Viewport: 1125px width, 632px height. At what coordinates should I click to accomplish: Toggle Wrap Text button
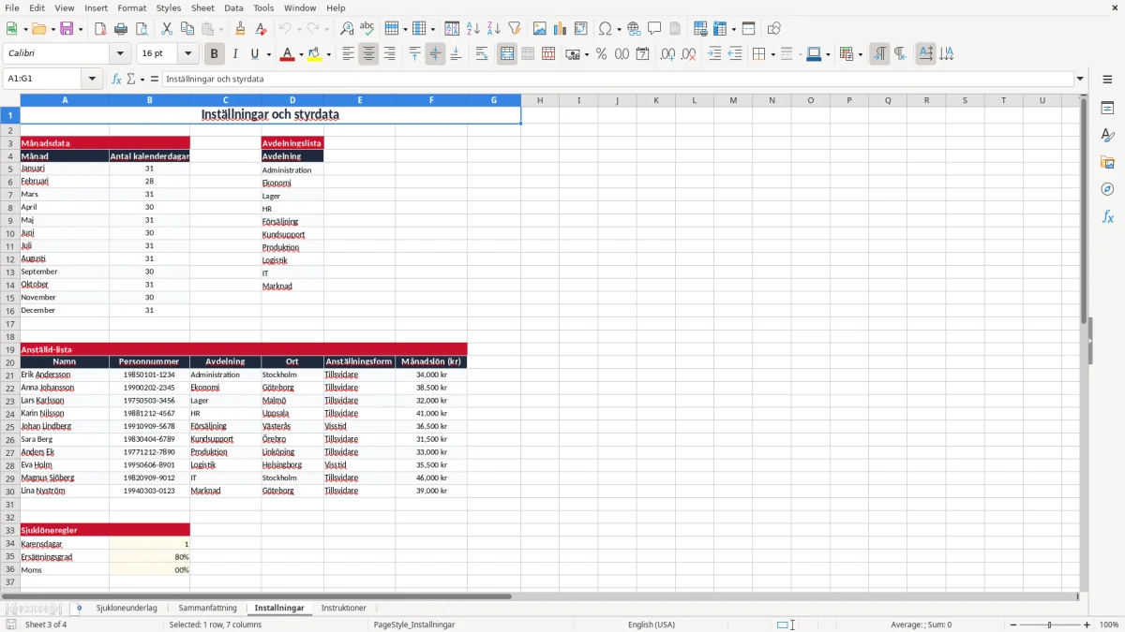(482, 54)
